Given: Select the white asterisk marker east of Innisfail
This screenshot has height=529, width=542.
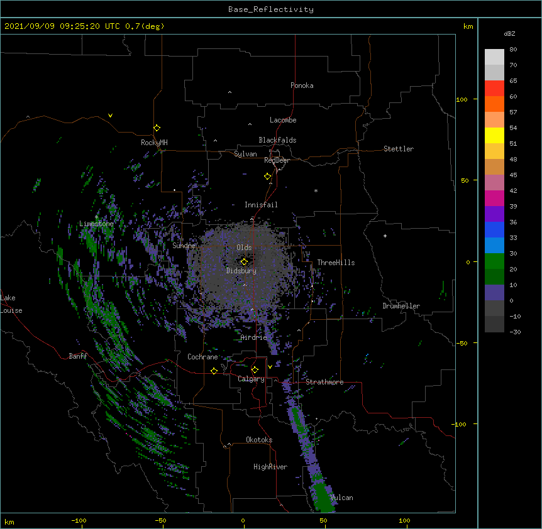Looking at the screenshot, I should click(x=316, y=190).
